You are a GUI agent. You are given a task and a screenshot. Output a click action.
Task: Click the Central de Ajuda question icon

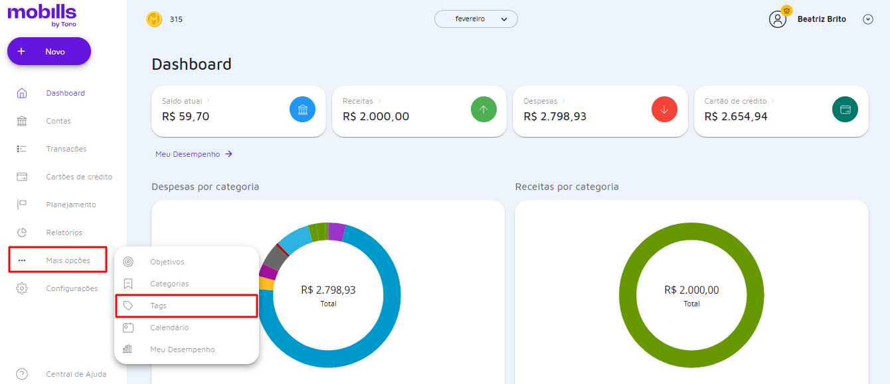coord(22,374)
